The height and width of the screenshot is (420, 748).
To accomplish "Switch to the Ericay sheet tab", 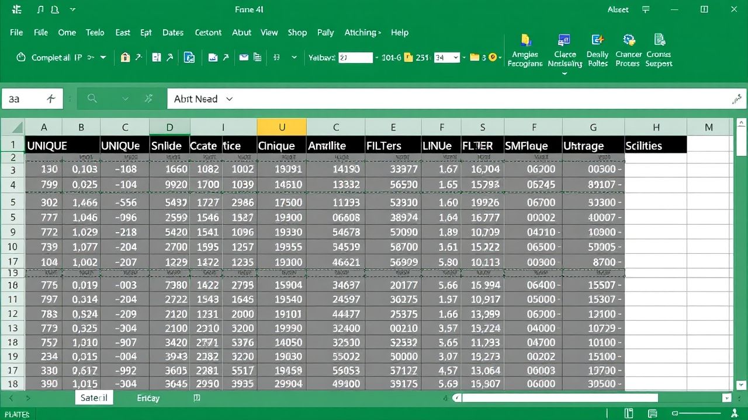I will point(148,398).
